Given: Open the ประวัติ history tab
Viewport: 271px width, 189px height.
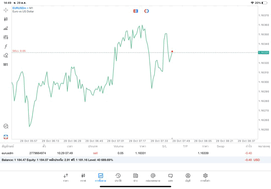Looking at the screenshot, I should [118, 178].
